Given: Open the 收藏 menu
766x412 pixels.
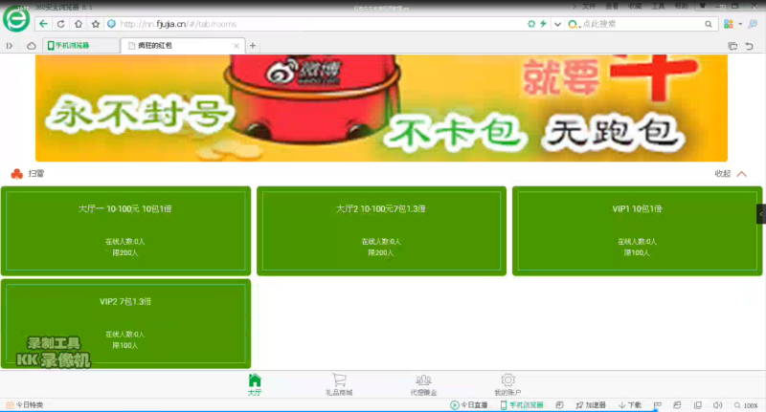Looking at the screenshot, I should coord(635,7).
